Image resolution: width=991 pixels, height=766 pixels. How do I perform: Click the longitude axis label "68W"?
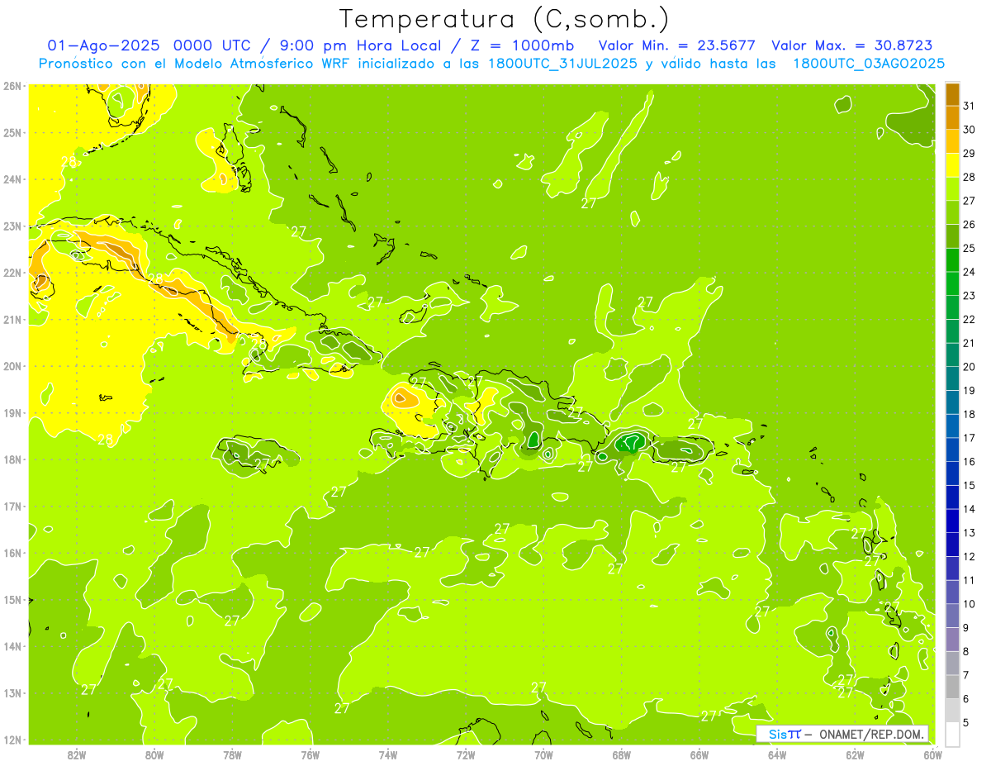[x=622, y=755]
